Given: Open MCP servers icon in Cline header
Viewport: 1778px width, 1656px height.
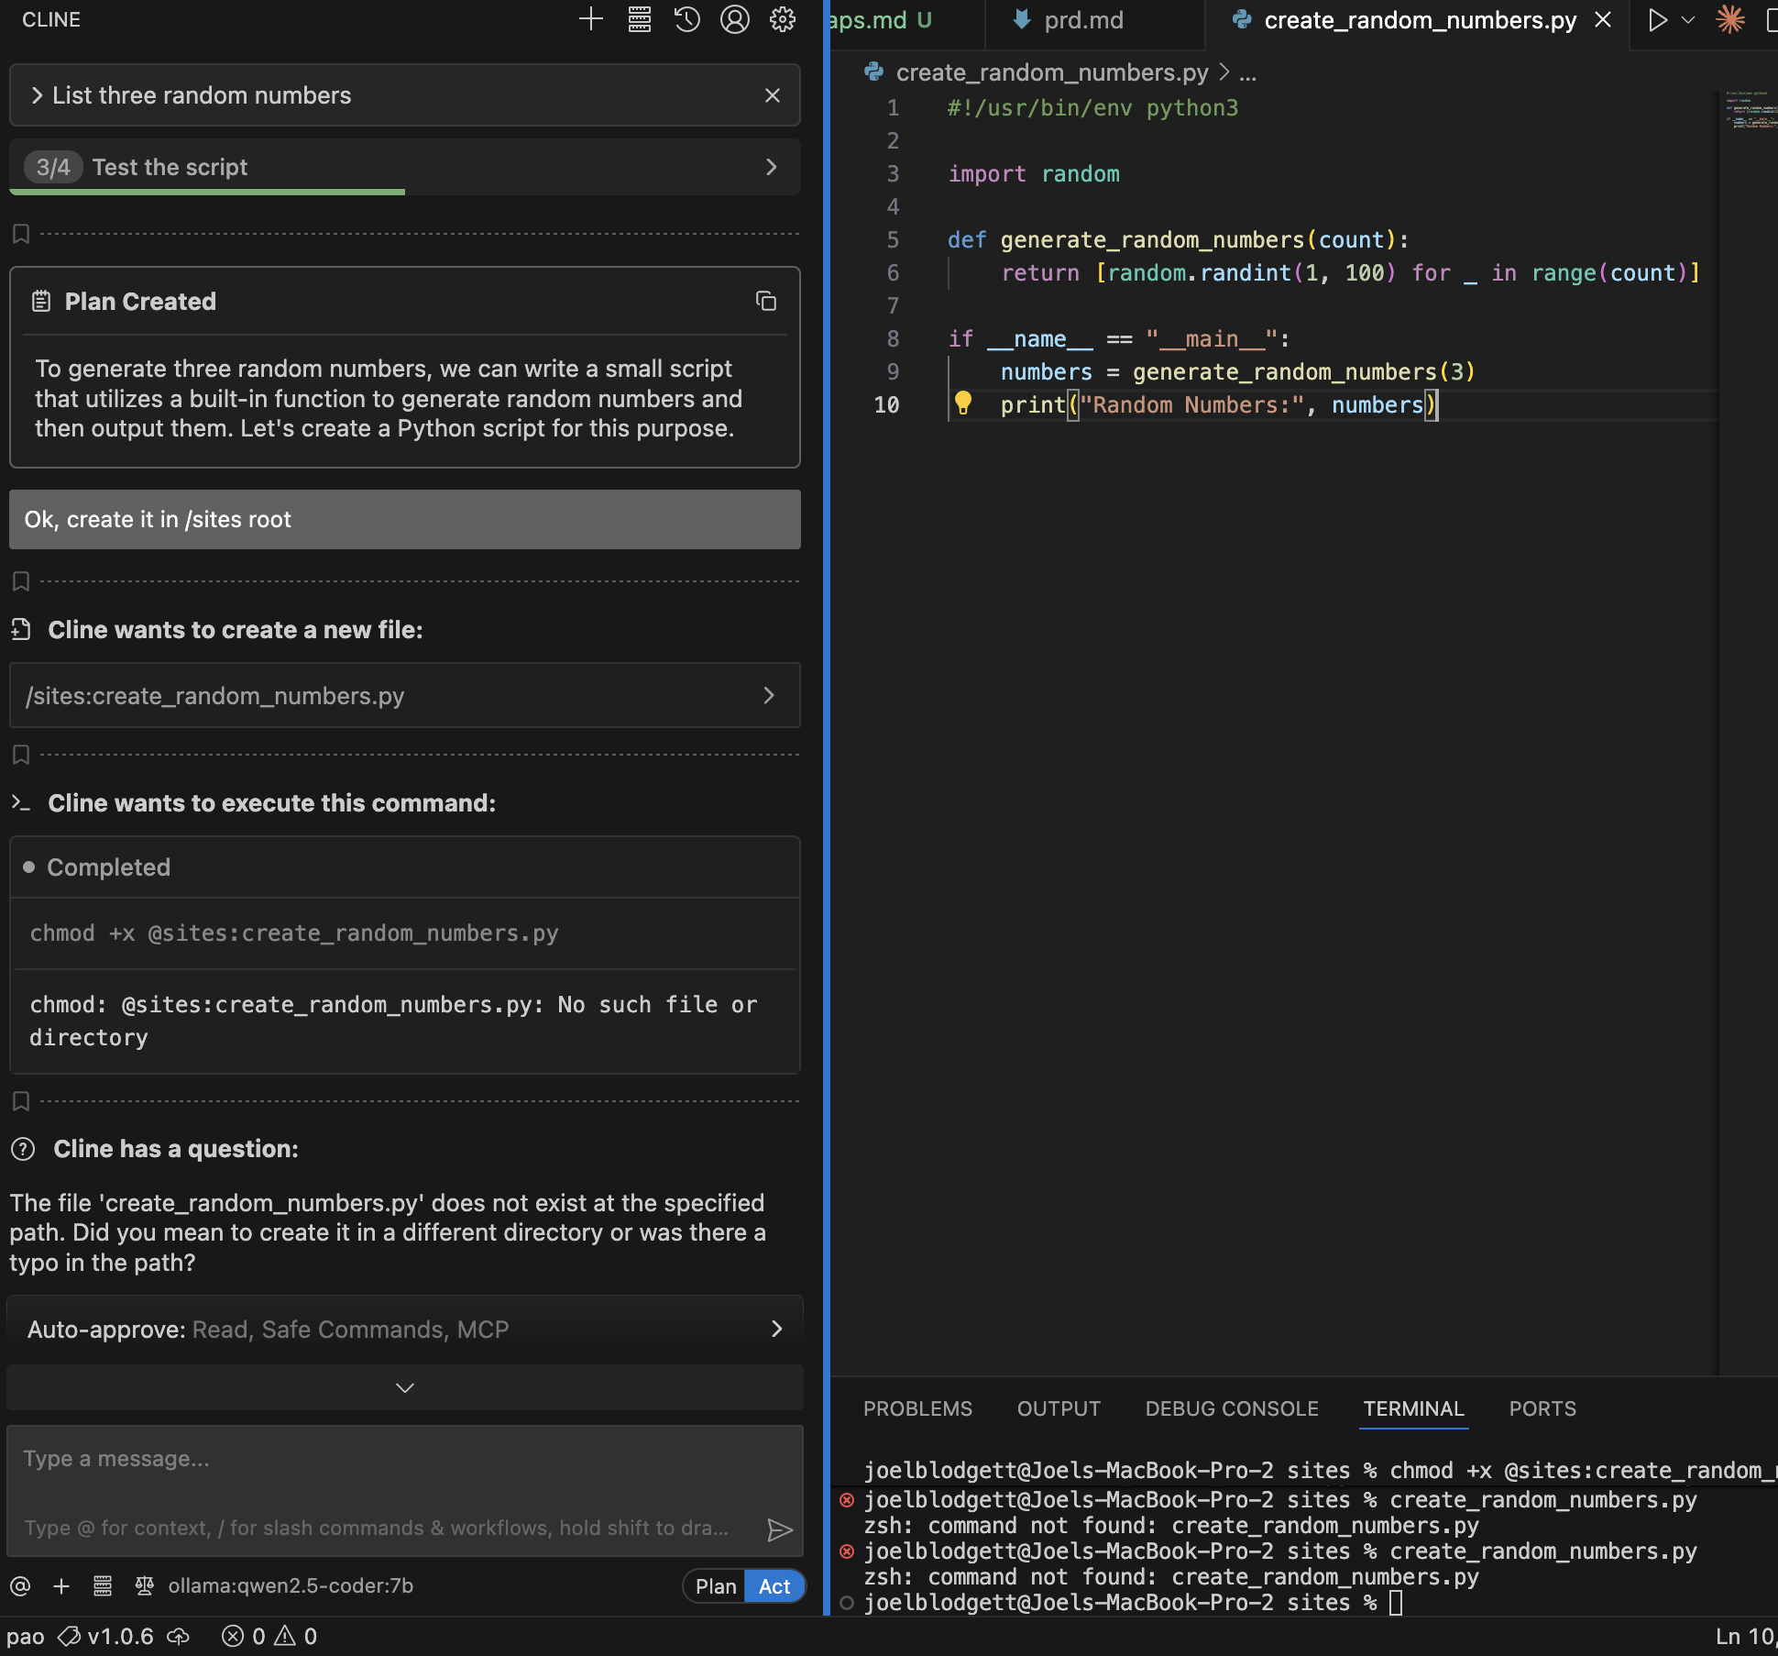Looking at the screenshot, I should coord(640,19).
